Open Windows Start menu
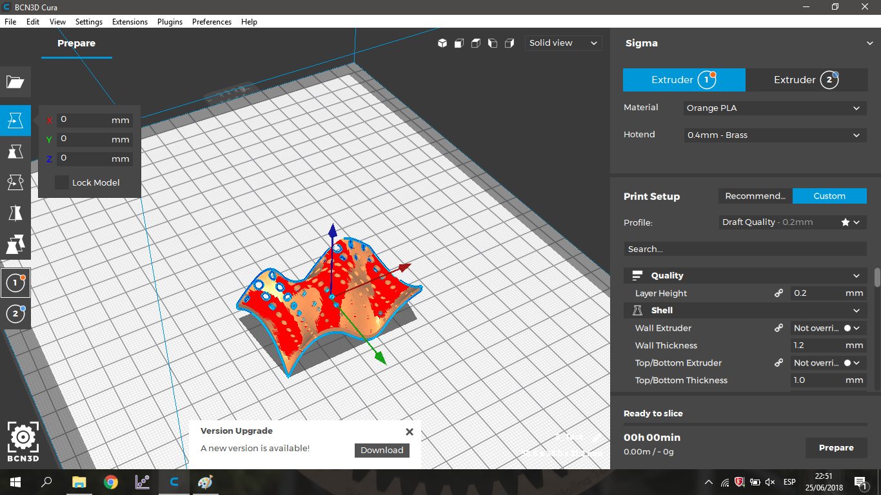881x495 pixels. (x=15, y=482)
